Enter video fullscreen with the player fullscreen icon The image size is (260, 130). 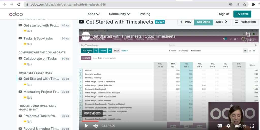pyautogui.click(x=252, y=126)
